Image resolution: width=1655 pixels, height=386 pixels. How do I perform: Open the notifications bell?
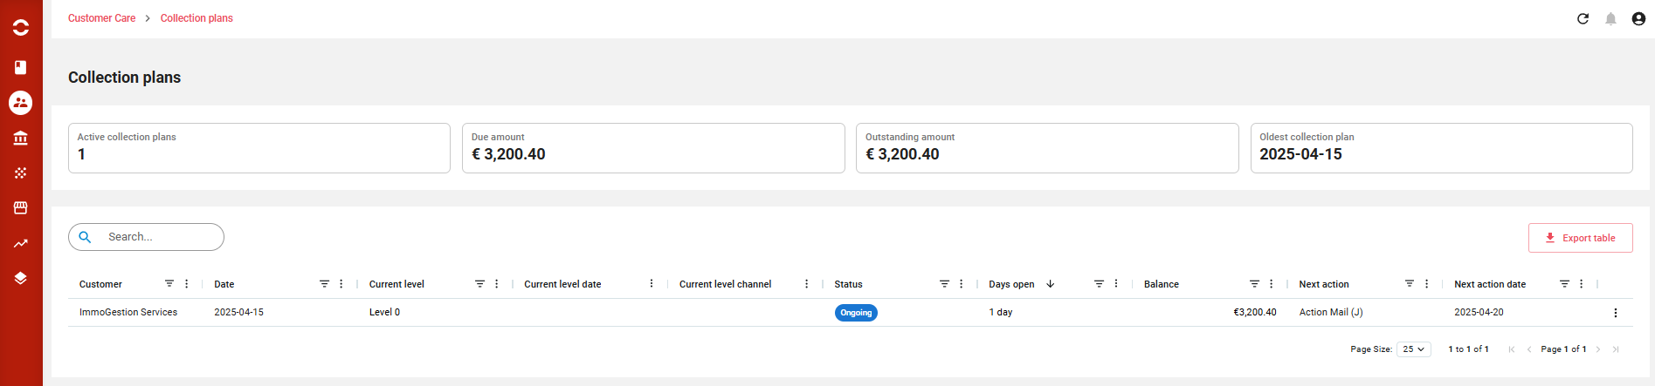pos(1610,18)
